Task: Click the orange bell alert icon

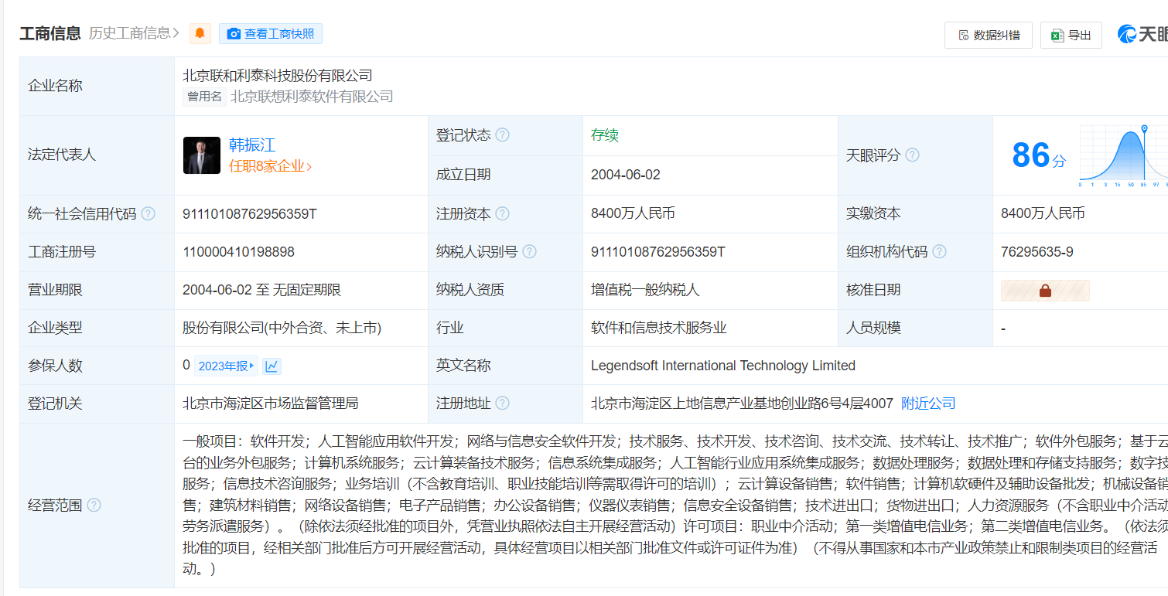Action: (x=200, y=33)
